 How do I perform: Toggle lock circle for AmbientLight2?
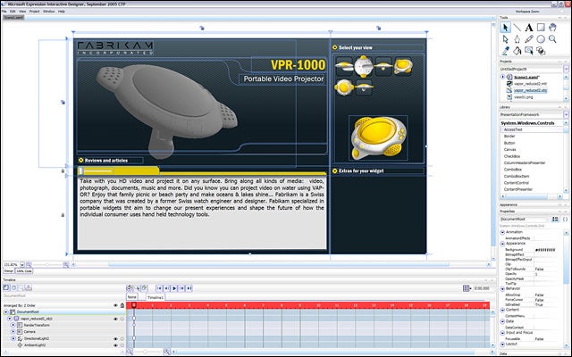click(122, 345)
